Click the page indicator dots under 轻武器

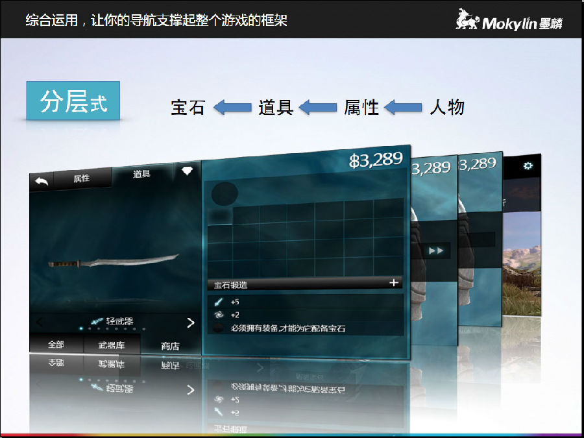pyautogui.click(x=112, y=330)
